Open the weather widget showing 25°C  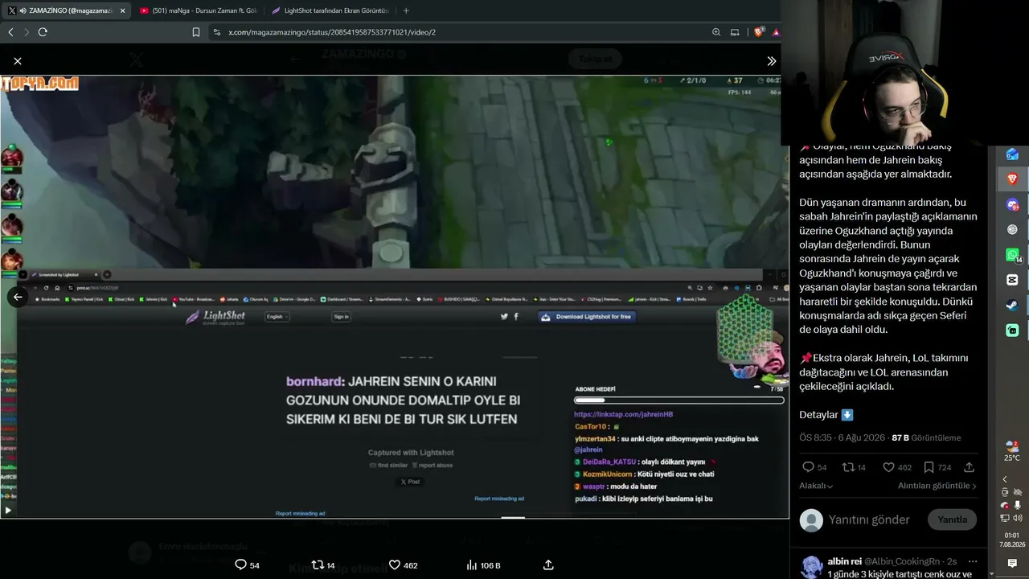click(1012, 450)
